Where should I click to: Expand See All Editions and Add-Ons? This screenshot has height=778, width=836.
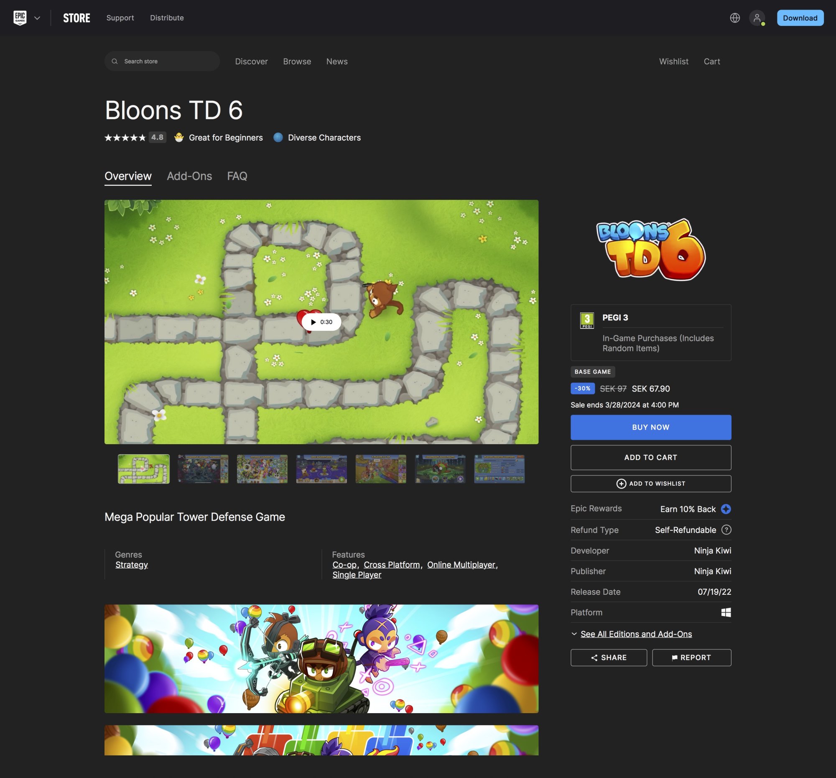tap(636, 634)
